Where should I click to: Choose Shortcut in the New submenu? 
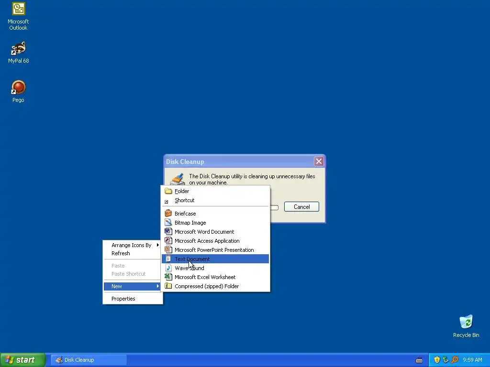215,200
